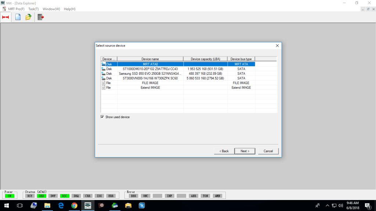This screenshot has width=376, height=211.
Task: Click the red connector toolbar icon
Action: tap(6, 17)
